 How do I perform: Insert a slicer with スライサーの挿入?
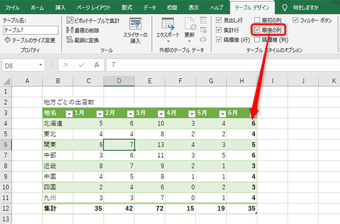pyautogui.click(x=135, y=31)
